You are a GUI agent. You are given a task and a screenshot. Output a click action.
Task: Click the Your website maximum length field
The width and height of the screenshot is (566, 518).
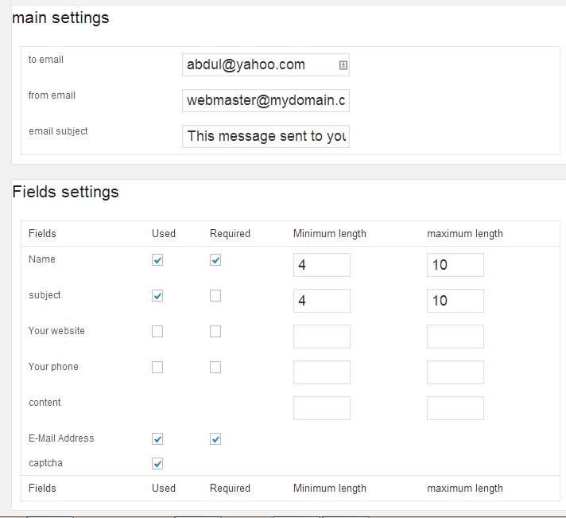point(456,337)
